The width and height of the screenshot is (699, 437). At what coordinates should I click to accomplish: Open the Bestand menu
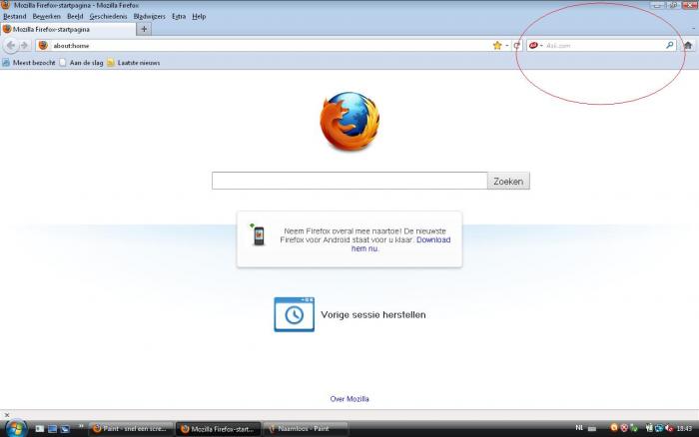(x=15, y=17)
